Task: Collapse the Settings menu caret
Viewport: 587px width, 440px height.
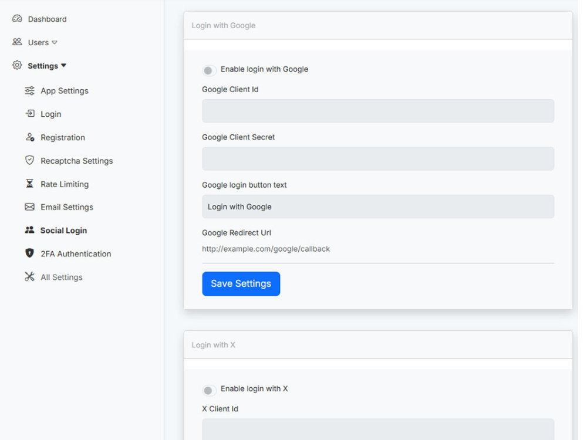Action: (63, 66)
